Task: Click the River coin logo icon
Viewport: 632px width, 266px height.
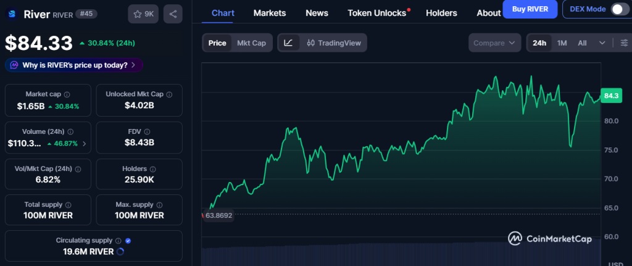Action: coord(12,14)
